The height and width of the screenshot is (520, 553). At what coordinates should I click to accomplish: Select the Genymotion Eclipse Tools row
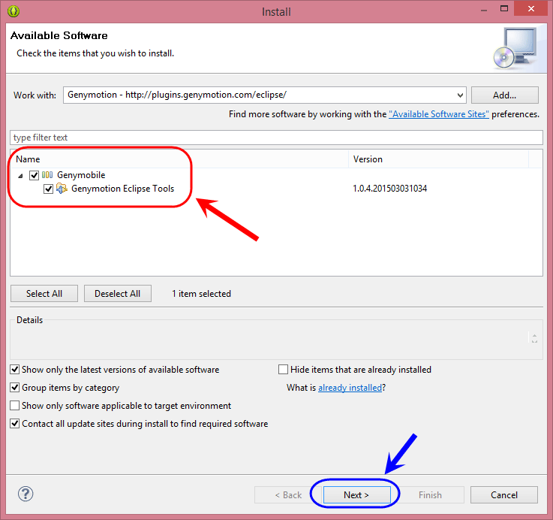click(276, 189)
